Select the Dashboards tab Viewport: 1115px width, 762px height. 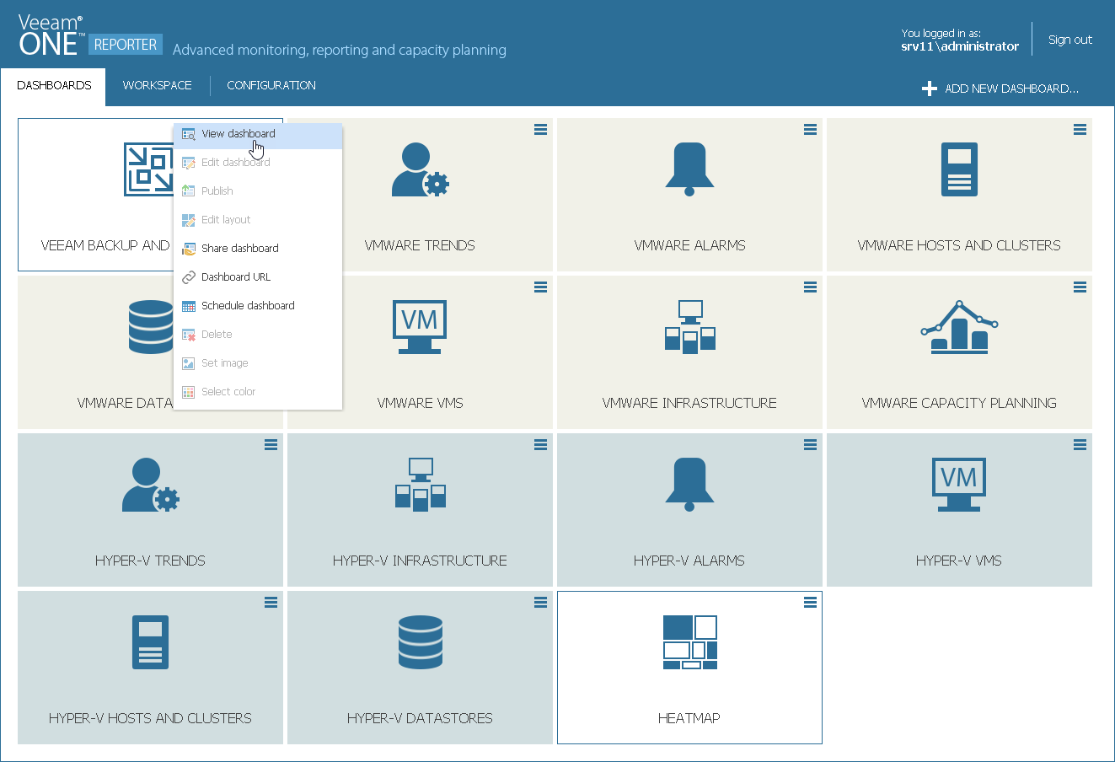coord(54,86)
